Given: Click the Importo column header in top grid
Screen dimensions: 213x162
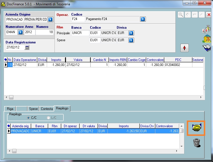Looking at the screenshot, I should coord(56,60).
